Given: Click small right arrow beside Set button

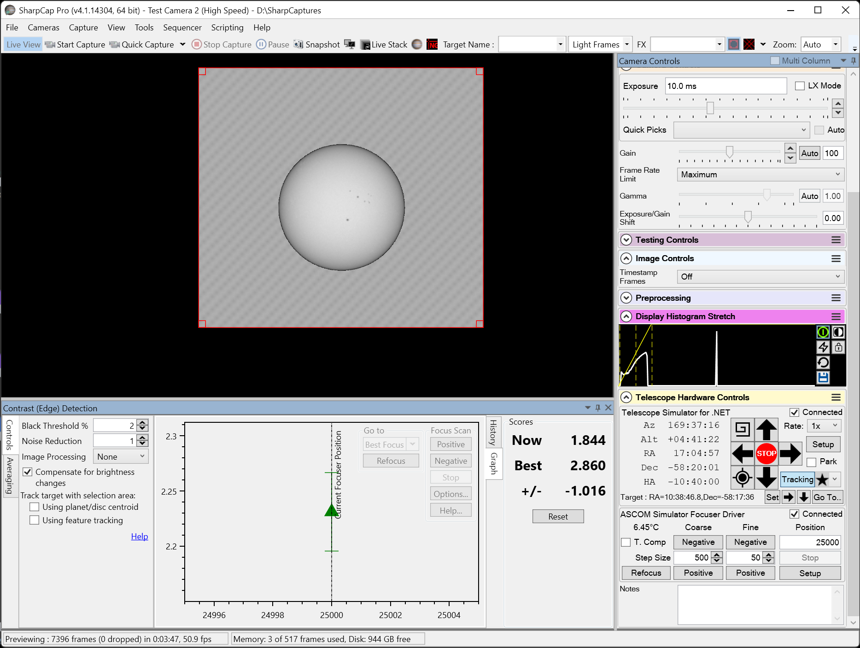Looking at the screenshot, I should pos(789,497).
